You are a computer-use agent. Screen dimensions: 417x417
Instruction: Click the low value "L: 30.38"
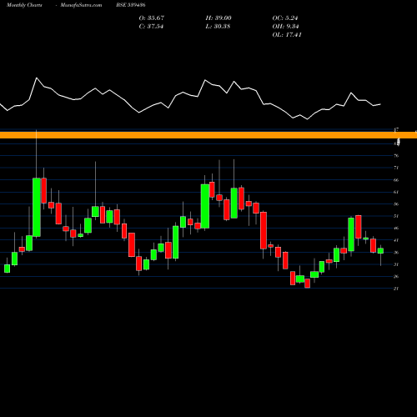[x=218, y=27]
